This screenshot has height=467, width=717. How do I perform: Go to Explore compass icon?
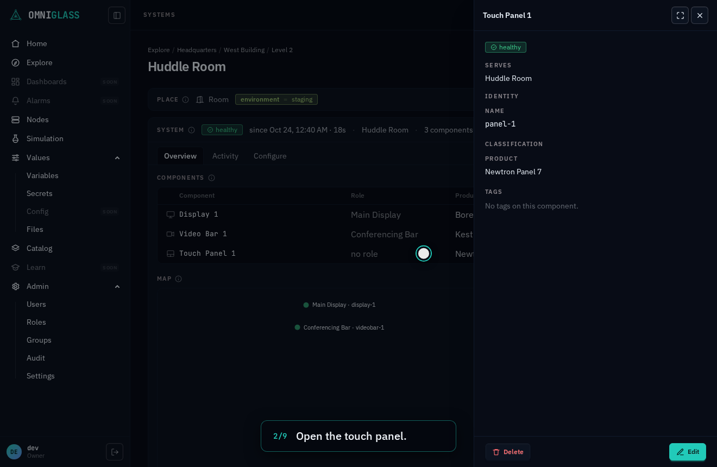coord(16,62)
